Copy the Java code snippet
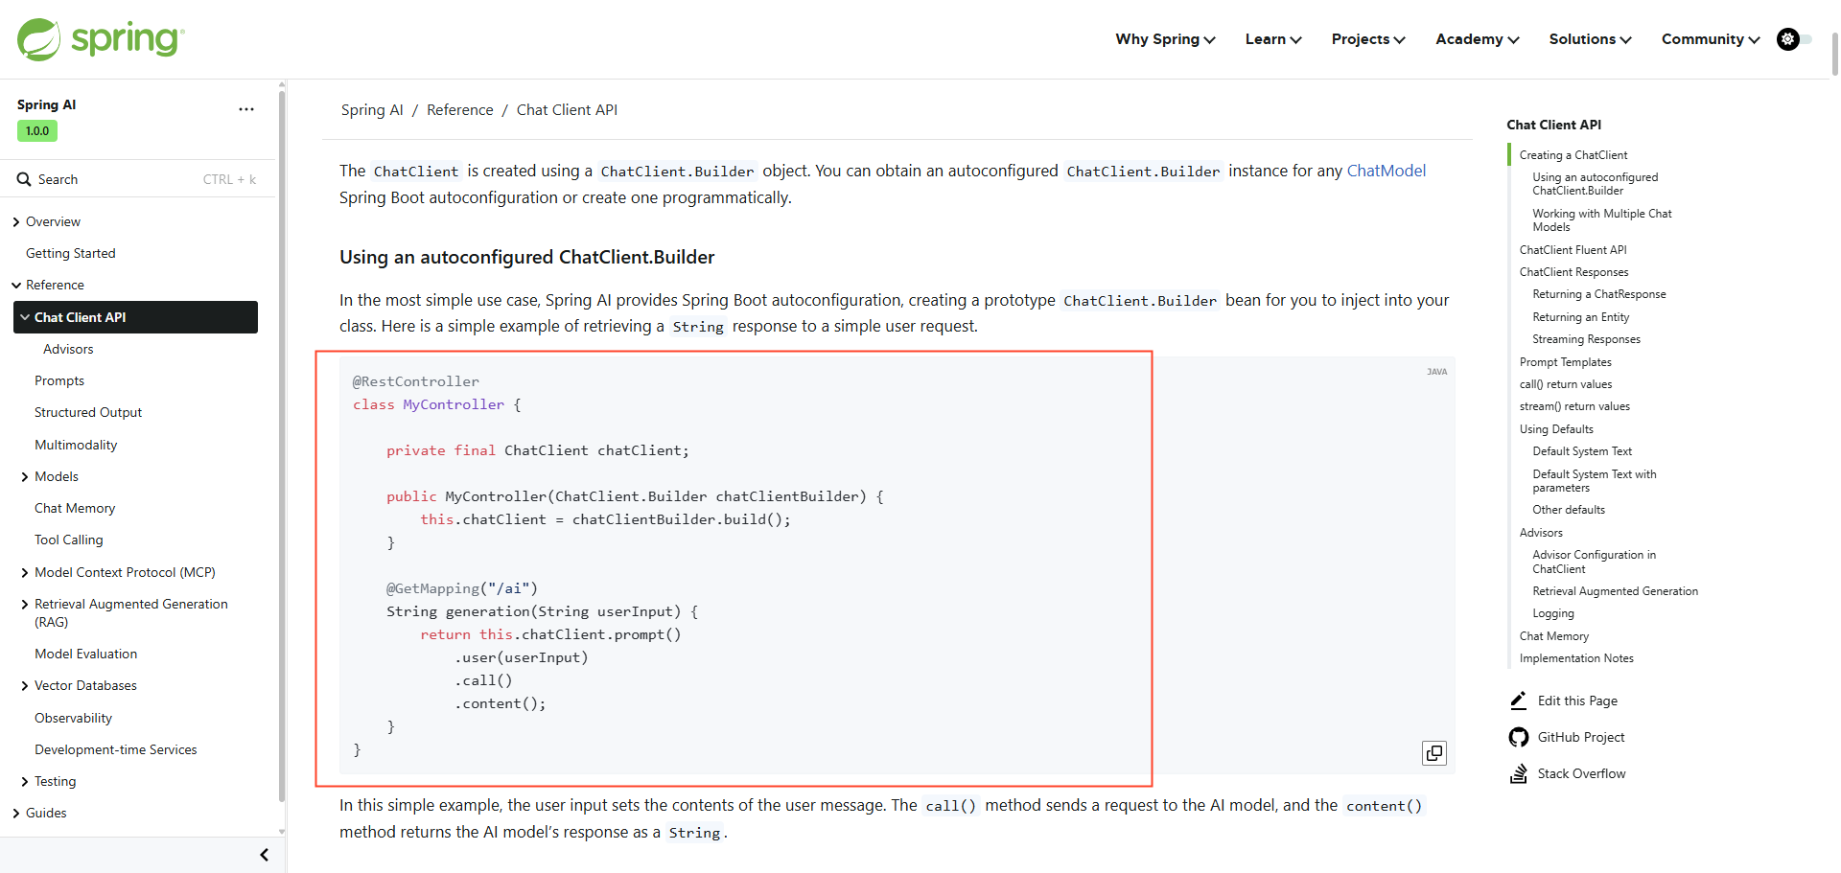The image size is (1841, 873). [x=1434, y=753]
